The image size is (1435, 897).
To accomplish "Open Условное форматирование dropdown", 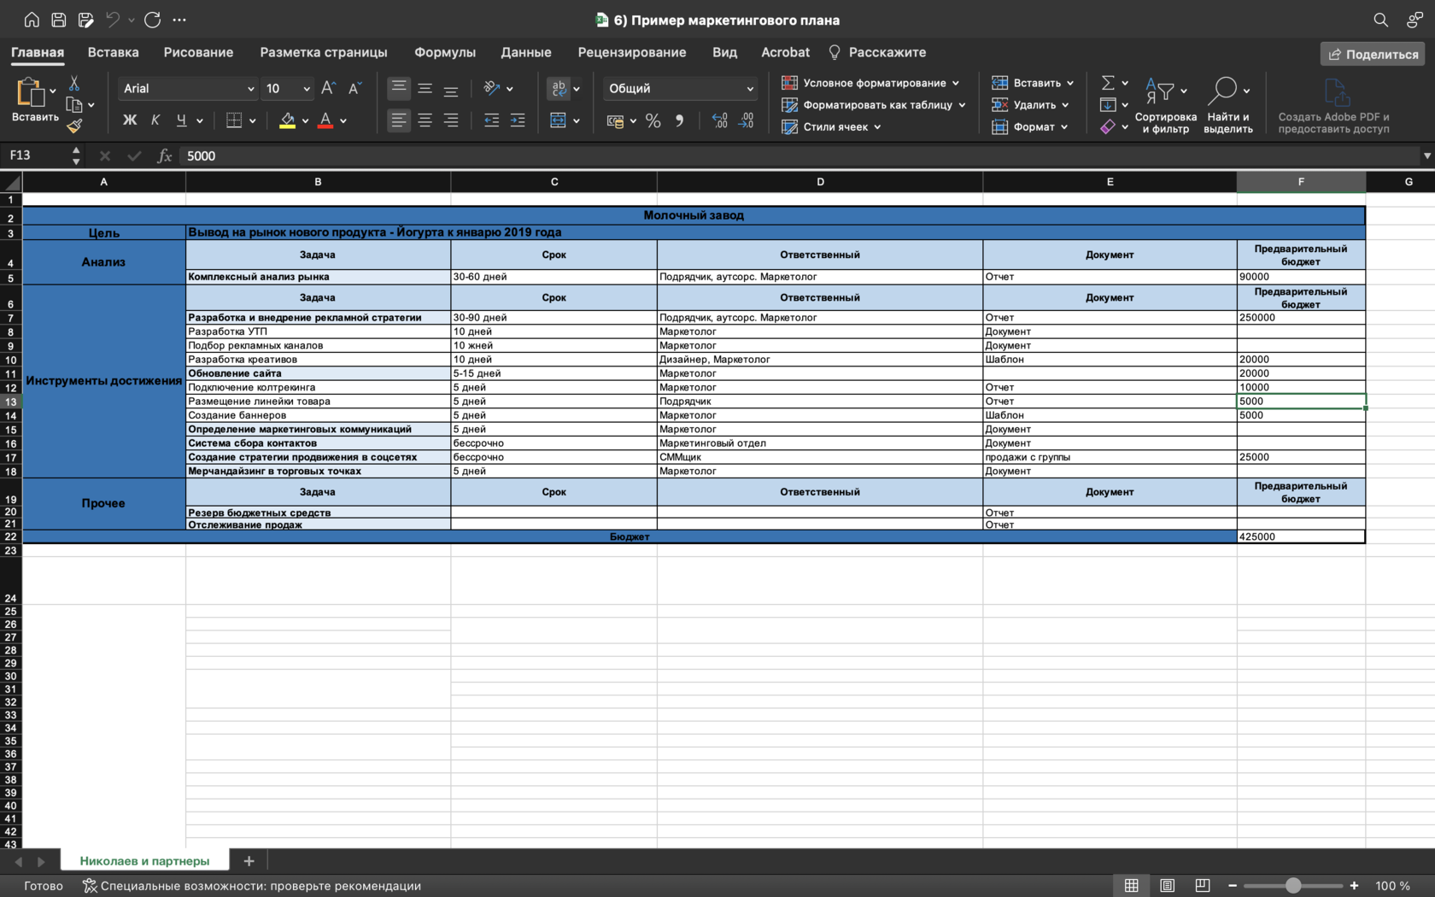I will tap(871, 83).
